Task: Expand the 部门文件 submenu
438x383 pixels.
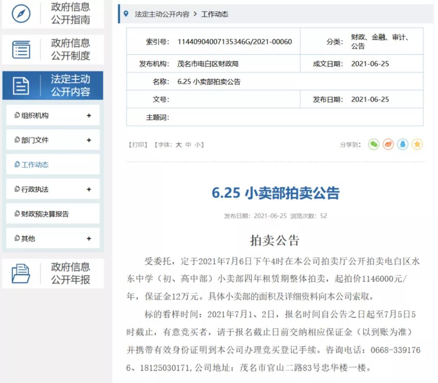Action: pos(89,140)
